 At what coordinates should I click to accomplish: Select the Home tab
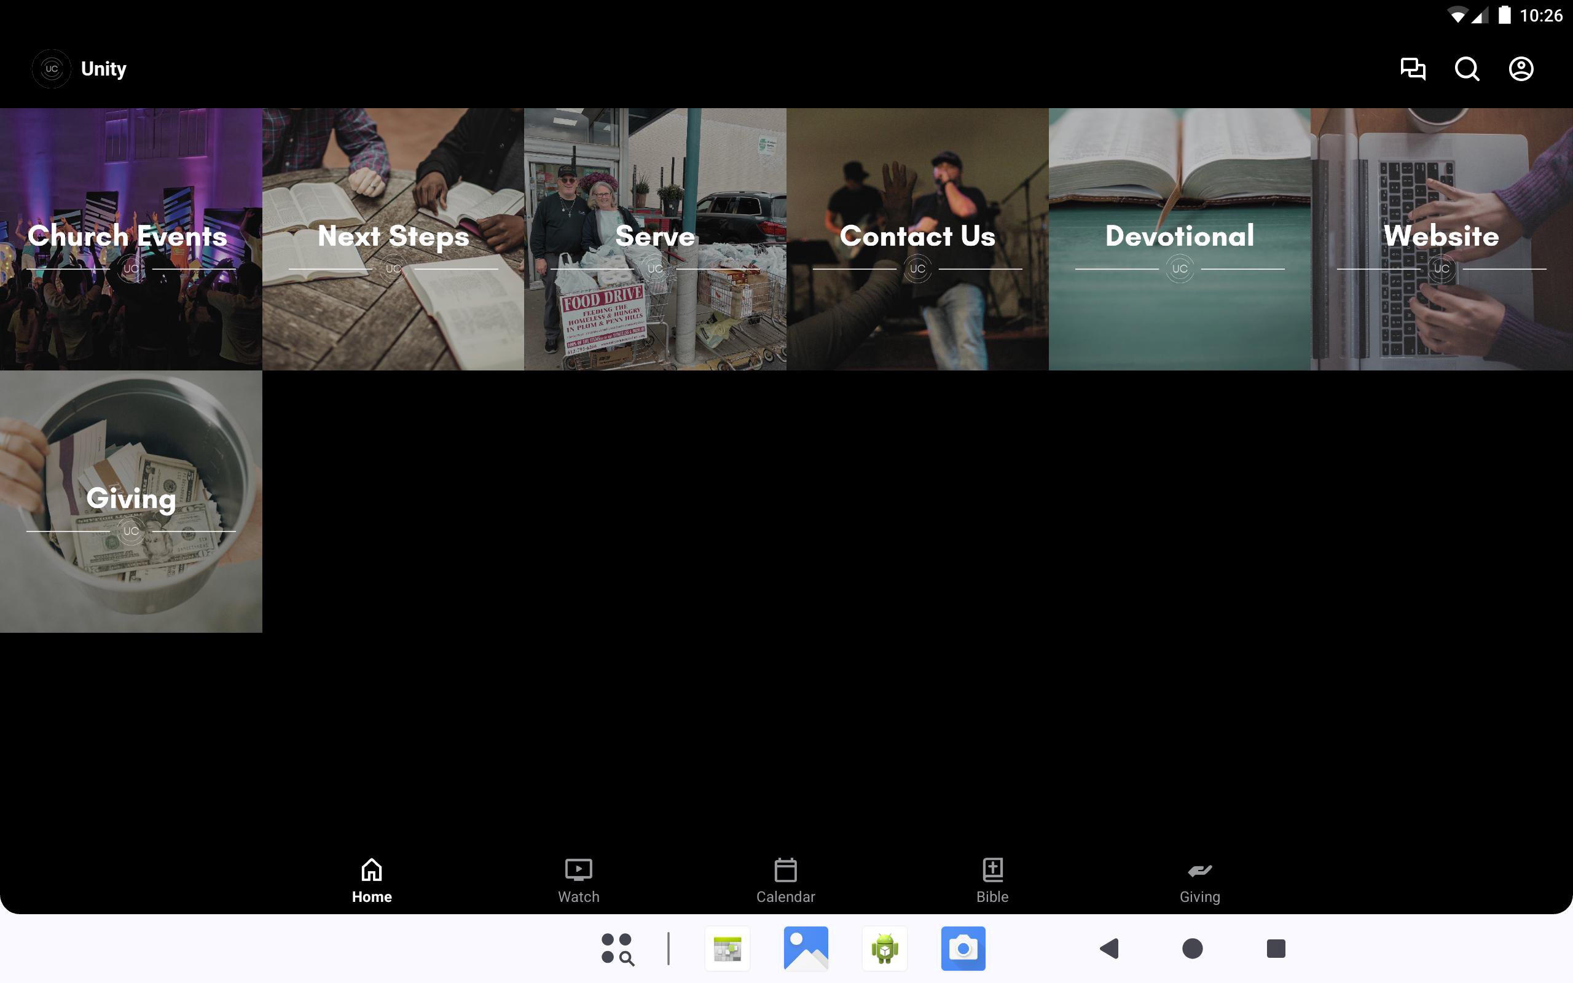click(x=372, y=880)
